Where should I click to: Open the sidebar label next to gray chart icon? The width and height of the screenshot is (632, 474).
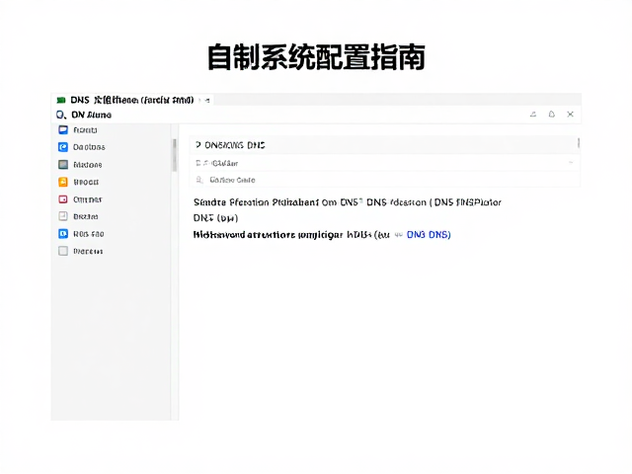(86, 216)
